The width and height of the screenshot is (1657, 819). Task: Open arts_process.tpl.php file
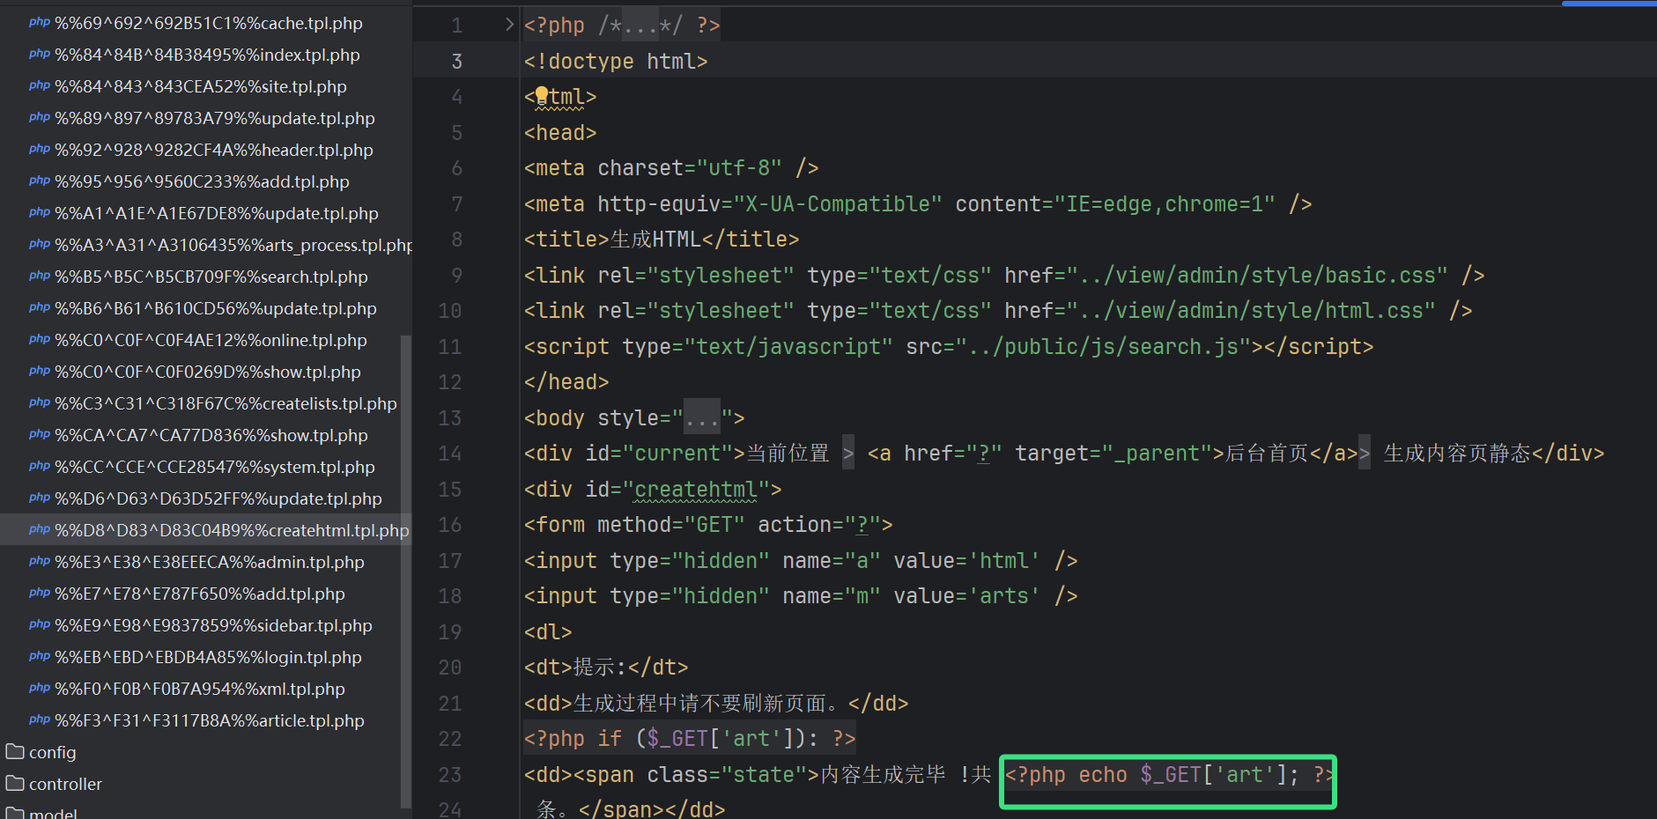[x=233, y=245]
